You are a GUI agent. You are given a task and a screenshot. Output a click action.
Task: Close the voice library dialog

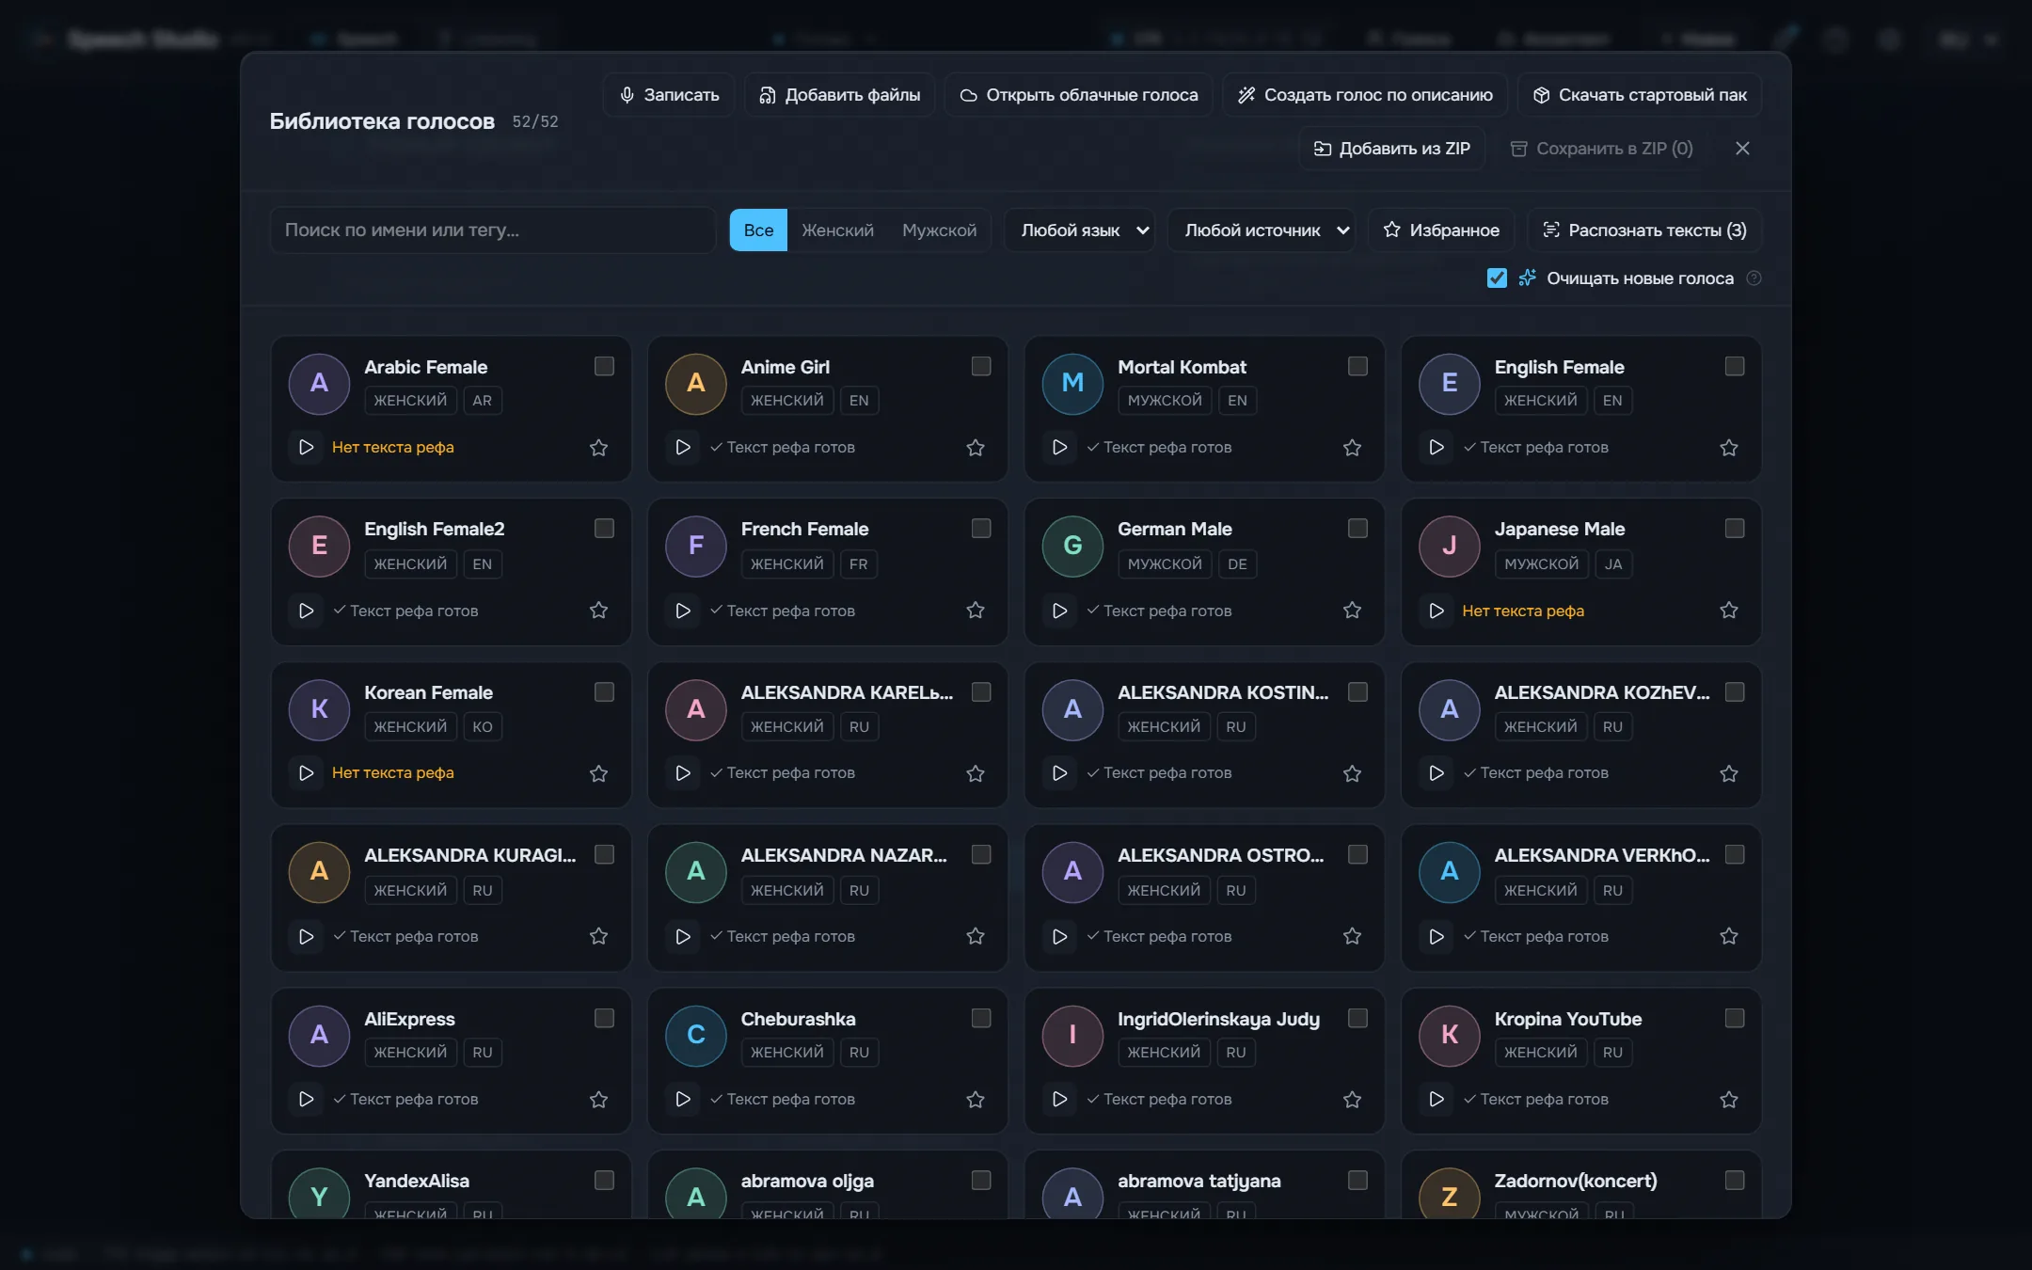(x=1742, y=149)
